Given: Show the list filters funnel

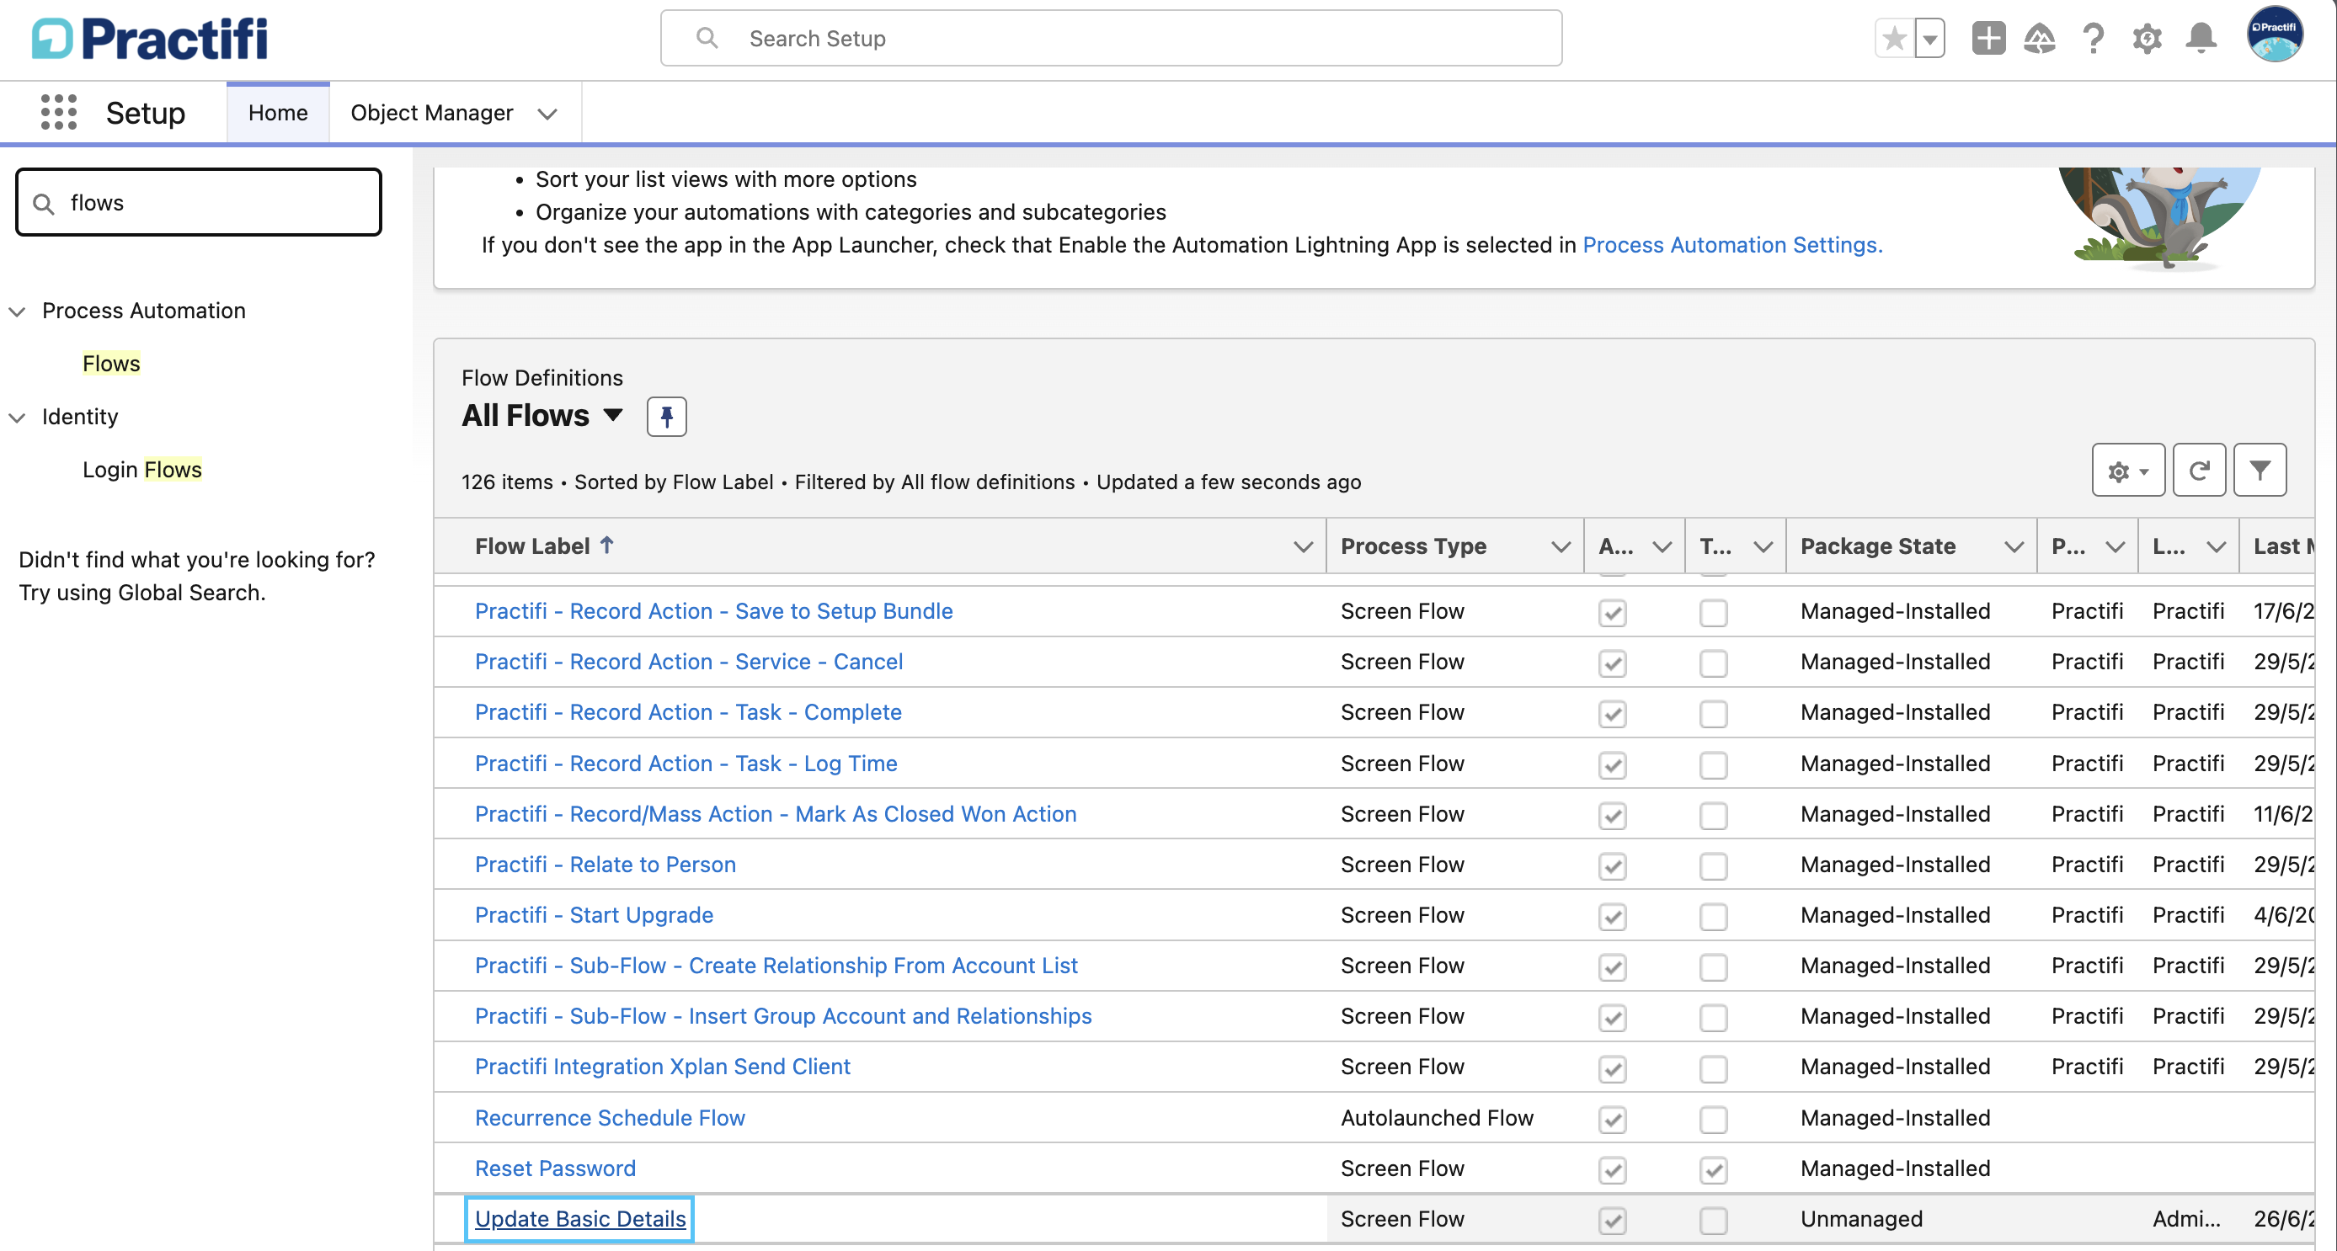Looking at the screenshot, I should (2259, 470).
